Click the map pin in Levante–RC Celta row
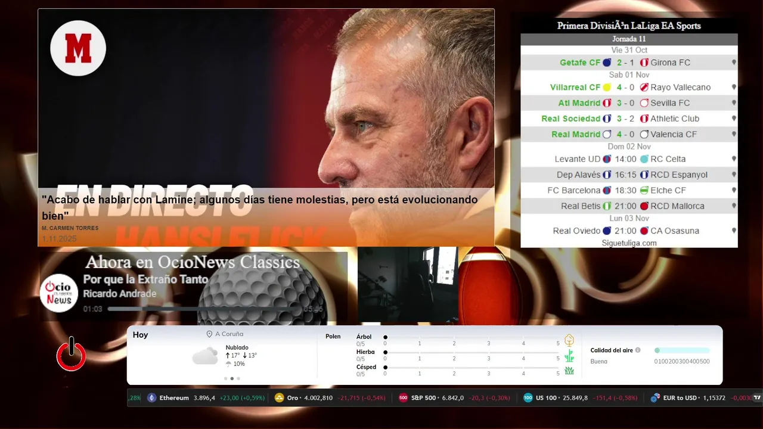Image resolution: width=763 pixels, height=429 pixels. pyautogui.click(x=734, y=159)
